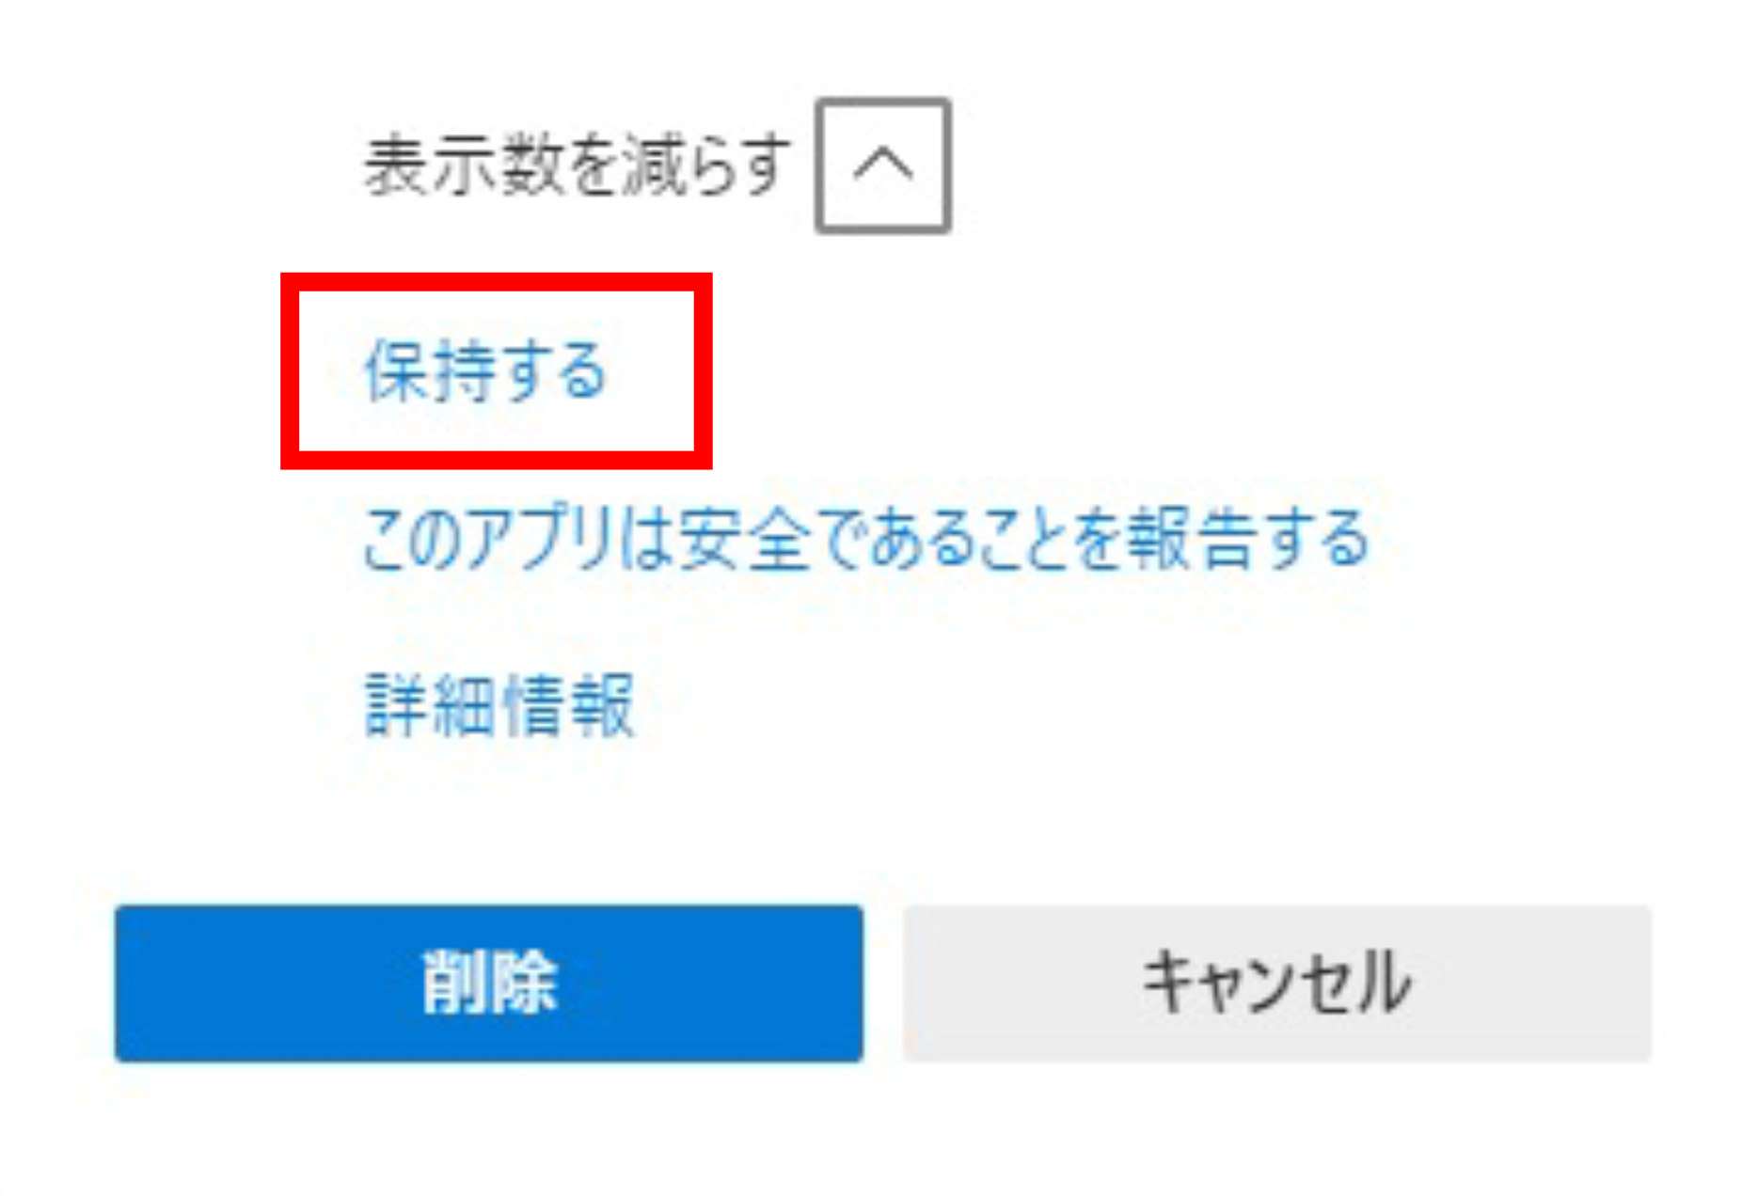Viewport: 1742px width, 1196px height.
Task: Click the 表示数を減らす label
Action: click(578, 165)
